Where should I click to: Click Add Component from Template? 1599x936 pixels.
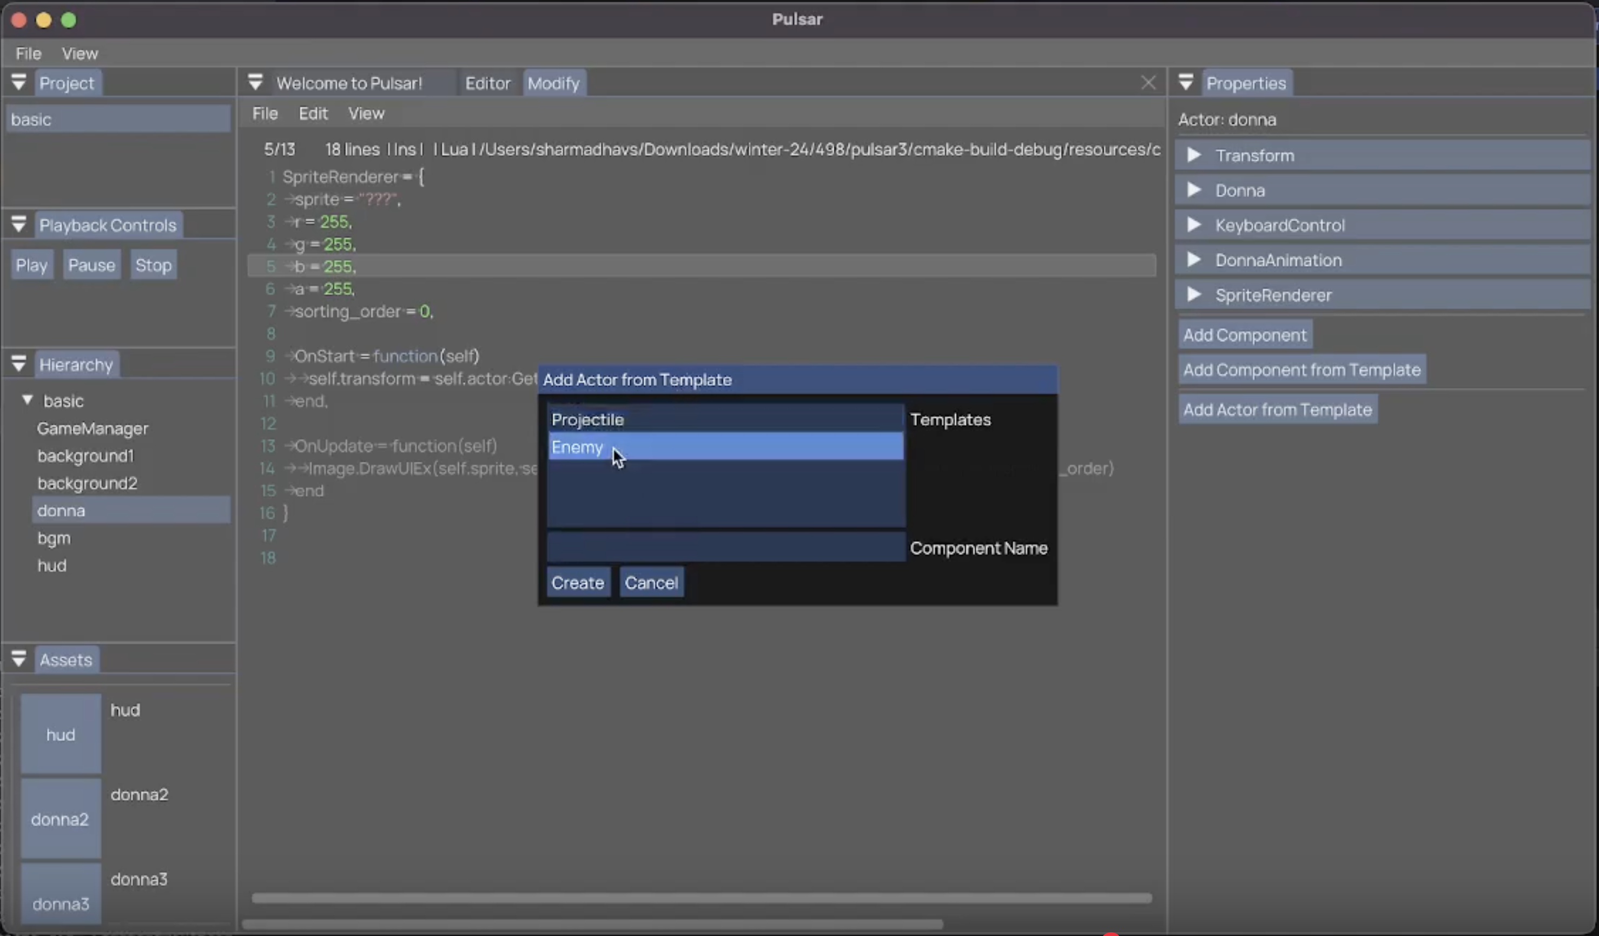(x=1301, y=370)
